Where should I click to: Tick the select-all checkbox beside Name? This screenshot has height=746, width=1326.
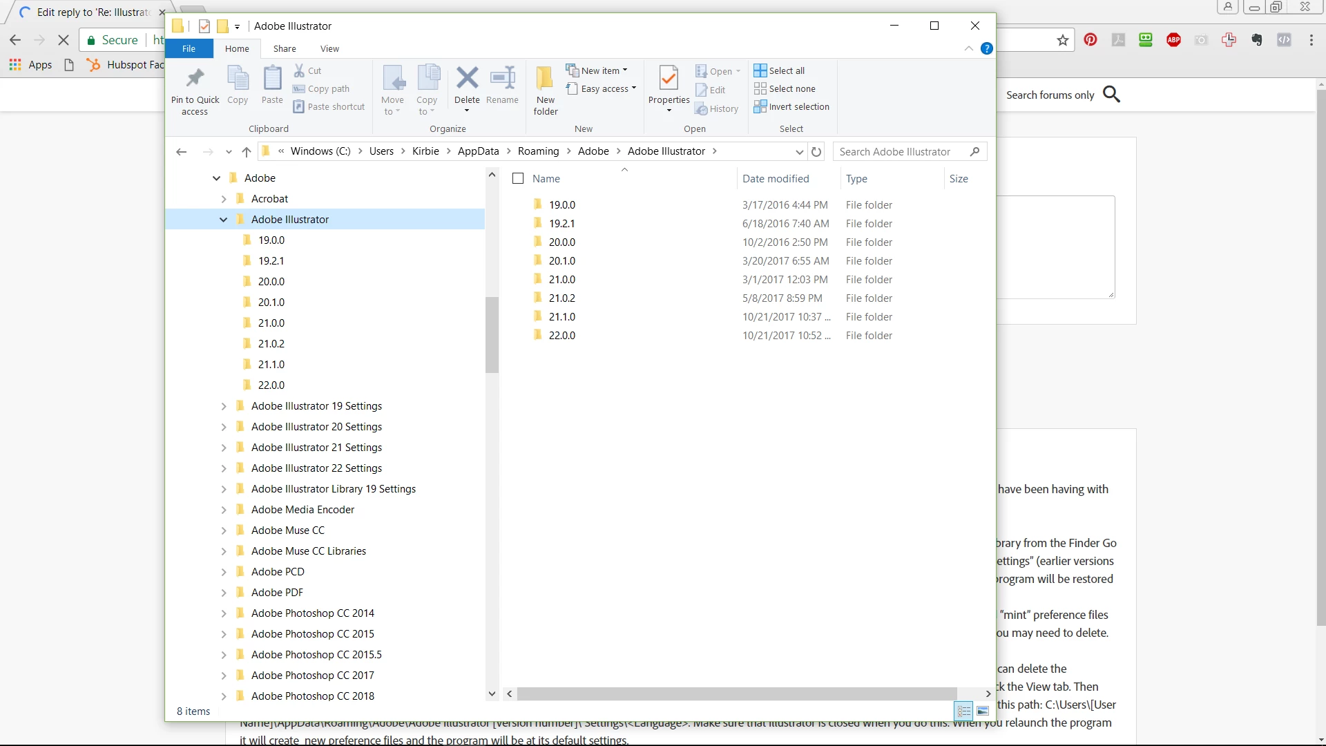[518, 179]
